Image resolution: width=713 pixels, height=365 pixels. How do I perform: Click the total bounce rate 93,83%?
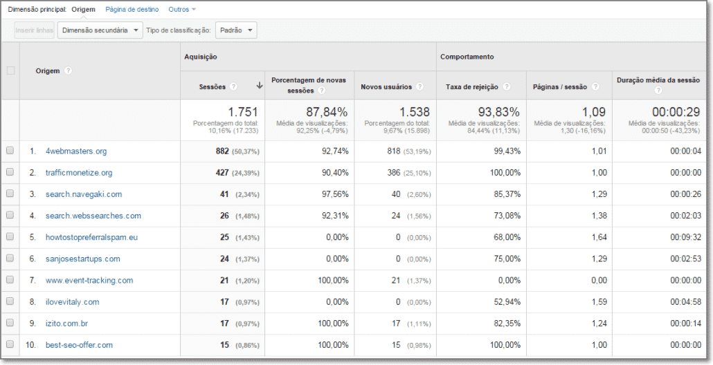(499, 112)
